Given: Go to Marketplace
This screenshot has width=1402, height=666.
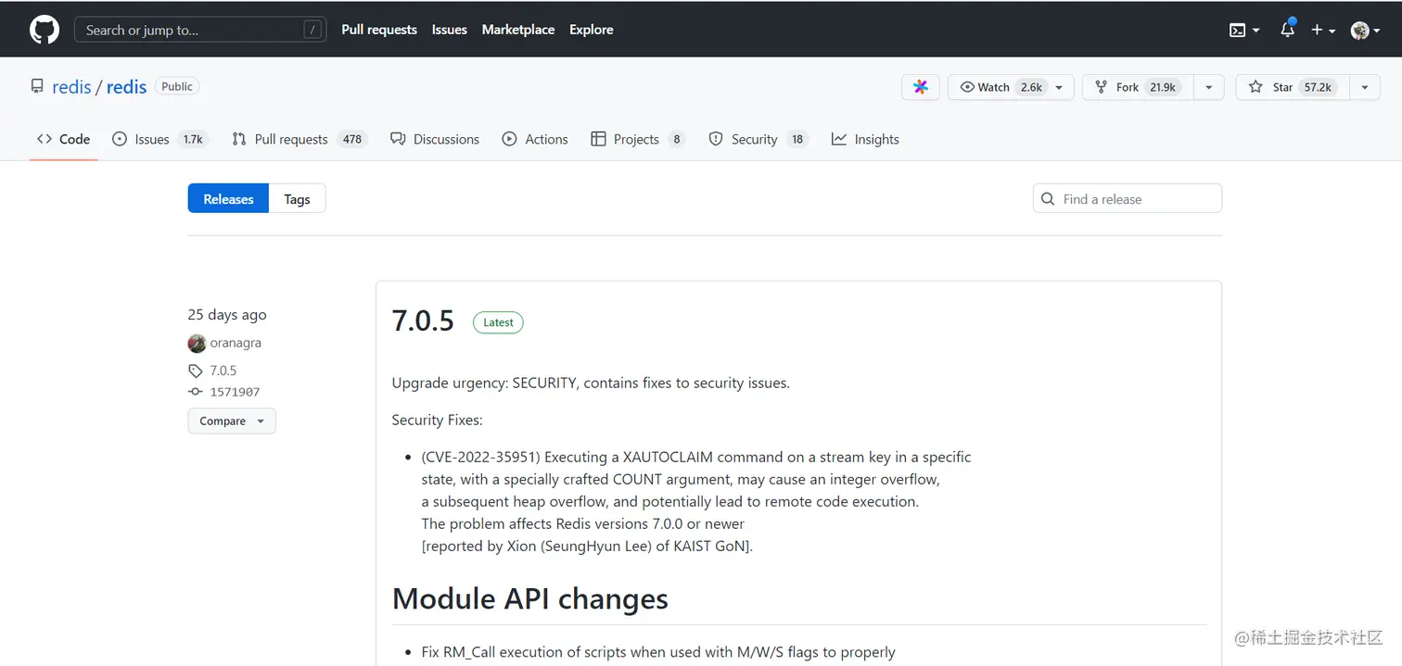Looking at the screenshot, I should click(x=518, y=30).
